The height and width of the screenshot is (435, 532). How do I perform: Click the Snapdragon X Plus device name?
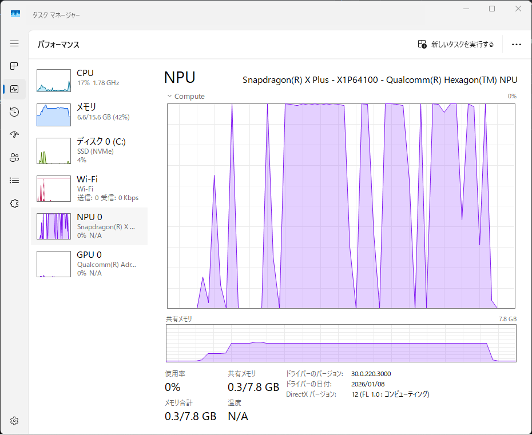point(380,80)
